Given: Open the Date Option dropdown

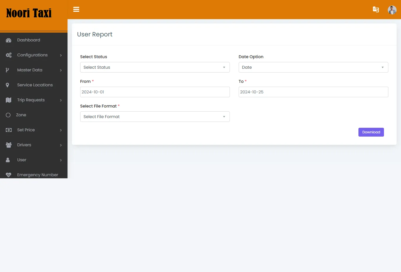Looking at the screenshot, I should (x=313, y=67).
